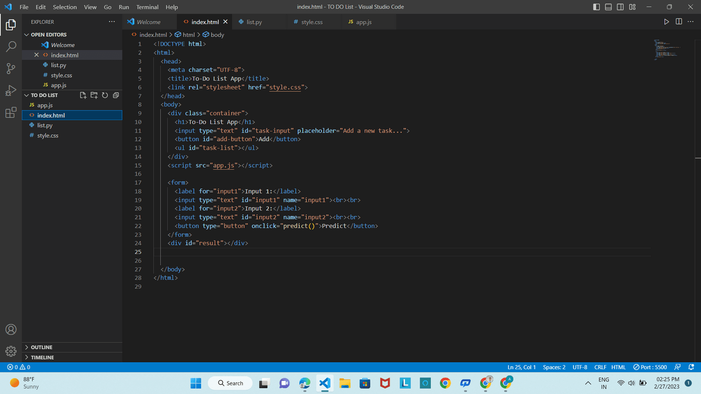Follow the app.js link in script tag
The image size is (701, 394).
[224, 165]
